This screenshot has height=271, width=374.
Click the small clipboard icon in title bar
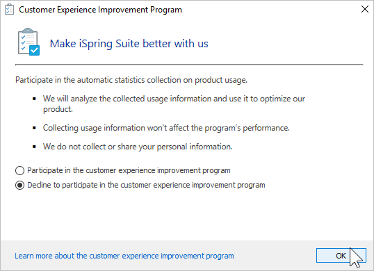point(9,10)
